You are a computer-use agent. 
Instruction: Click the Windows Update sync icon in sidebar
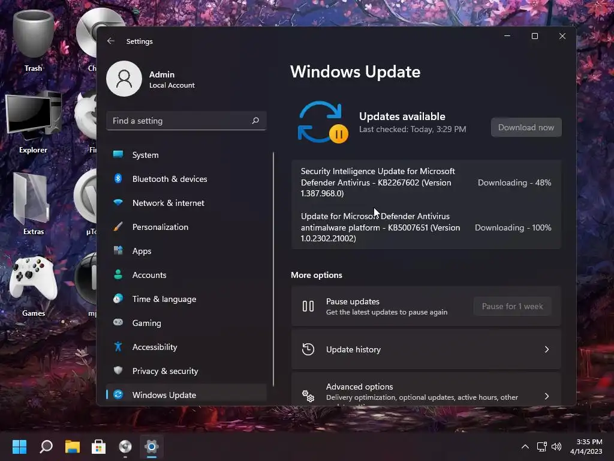(118, 394)
